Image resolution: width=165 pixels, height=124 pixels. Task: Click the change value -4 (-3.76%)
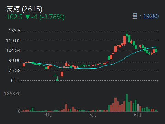(48, 17)
